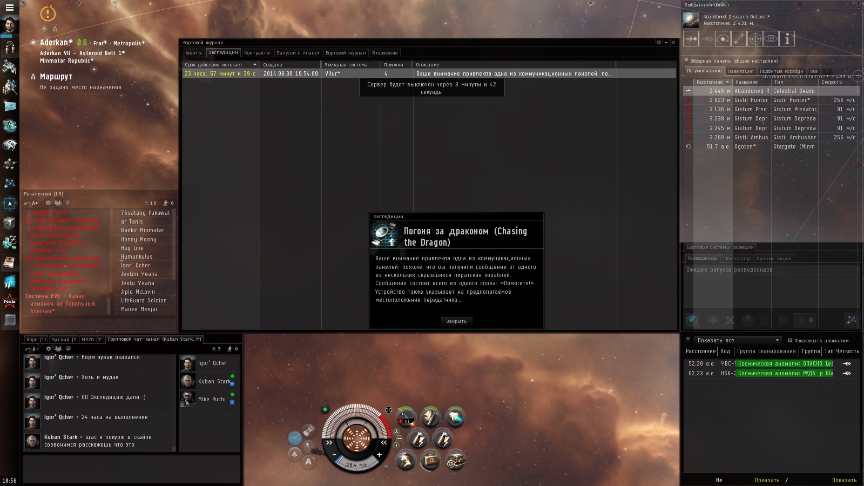The image size is (864, 486).
Task: Switch to Пеленгатор tab in scanner
Action: click(737, 259)
